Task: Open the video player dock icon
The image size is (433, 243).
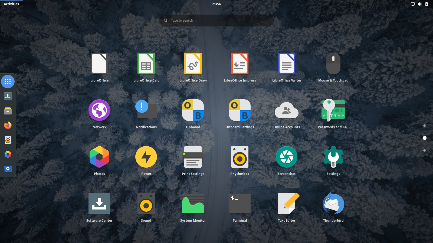Action: tap(8, 169)
